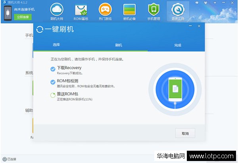Click the green step progress bar
The height and width of the screenshot is (163, 238).
click(x=90, y=51)
